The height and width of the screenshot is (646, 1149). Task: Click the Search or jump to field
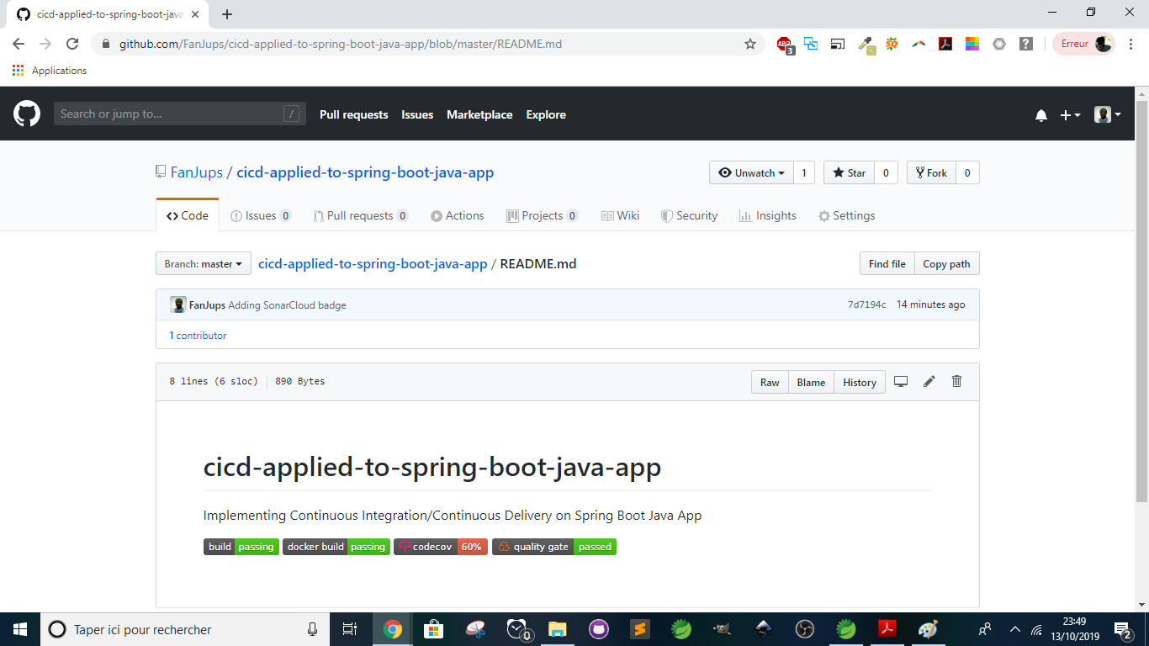180,113
